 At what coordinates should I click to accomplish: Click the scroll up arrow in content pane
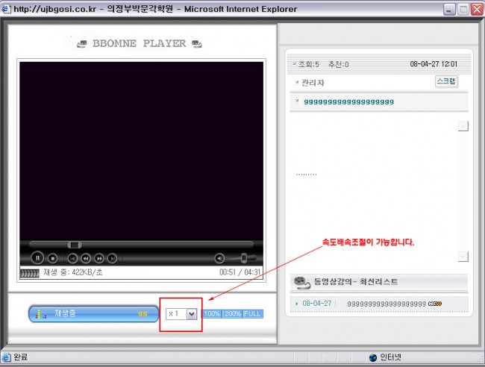(x=463, y=126)
